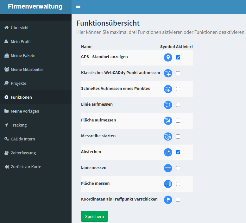The image size is (246, 223).
Task: Click the Klassisches WebCADdy Punkt aufmessen icon
Action: pyautogui.click(x=168, y=73)
